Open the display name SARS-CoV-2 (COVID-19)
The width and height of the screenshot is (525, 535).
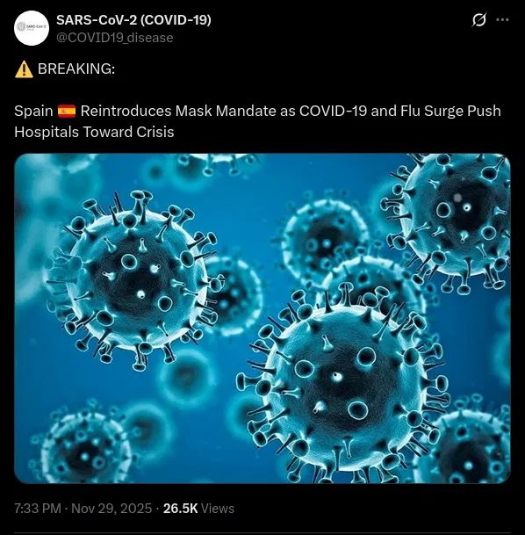[x=133, y=20]
